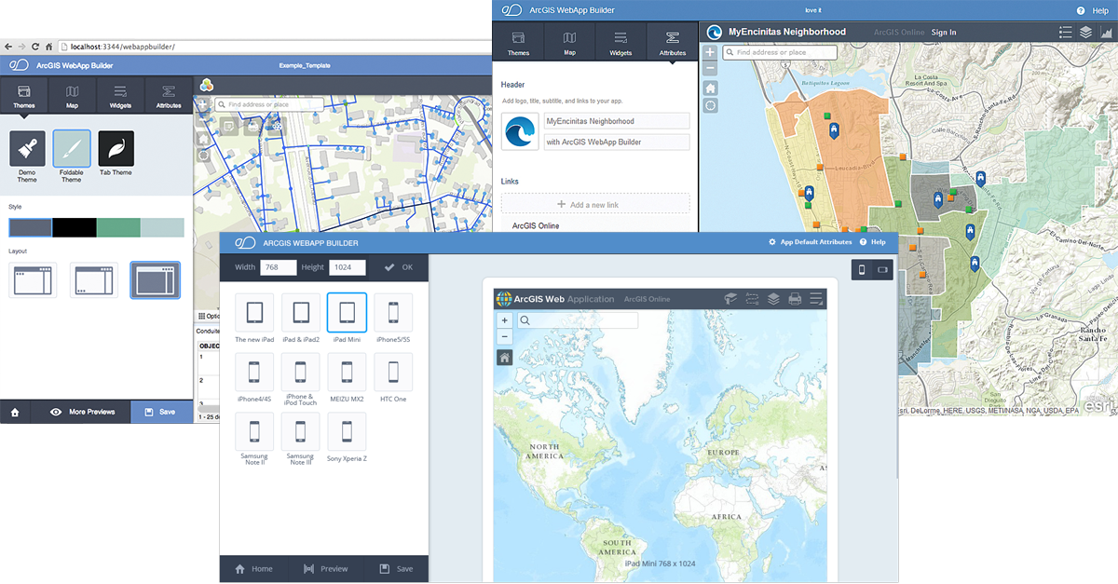The width and height of the screenshot is (1118, 584).
Task: Open the chart icon in MyEncinitas toolbar
Action: click(1106, 32)
